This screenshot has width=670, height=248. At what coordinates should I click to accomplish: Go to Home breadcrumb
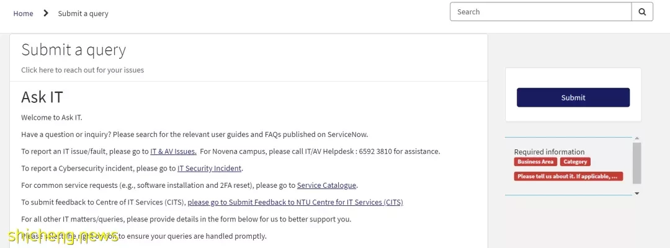point(23,13)
